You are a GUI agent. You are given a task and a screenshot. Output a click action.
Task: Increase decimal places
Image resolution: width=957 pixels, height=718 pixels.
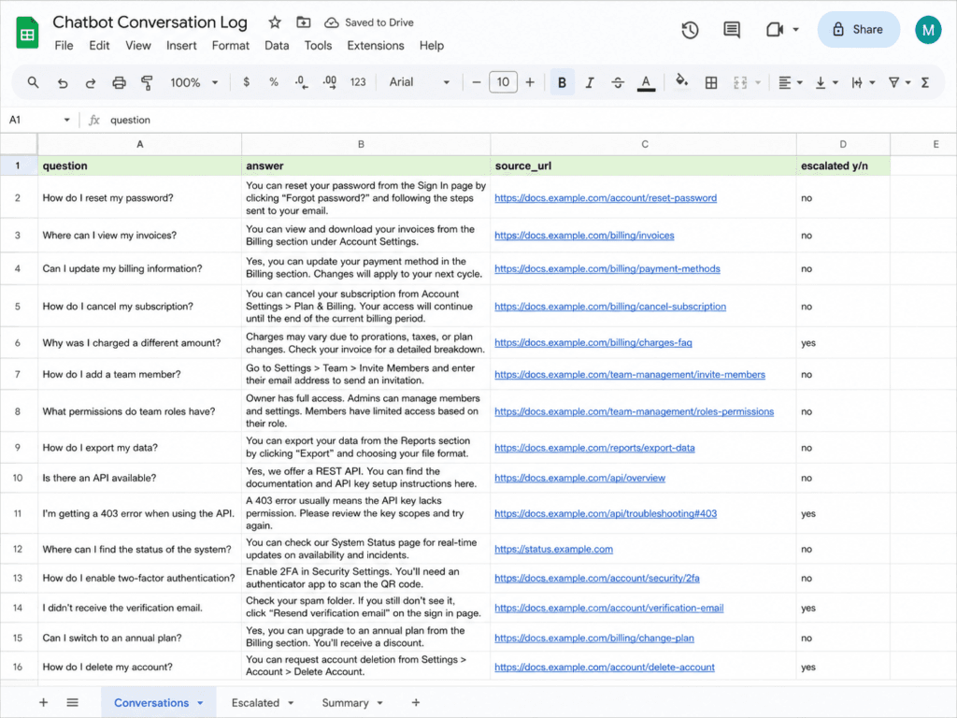coord(330,82)
